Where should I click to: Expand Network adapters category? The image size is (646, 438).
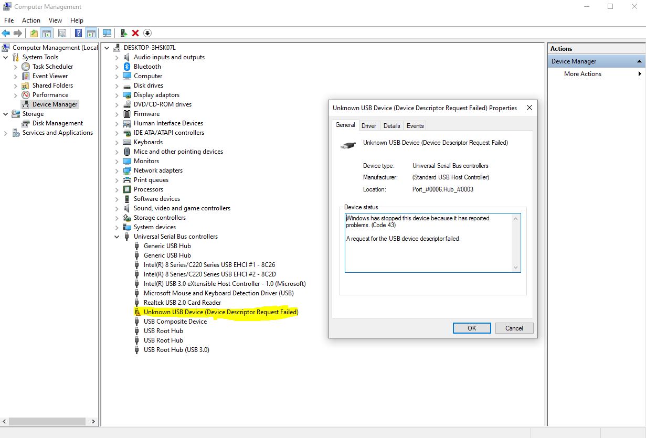point(117,170)
